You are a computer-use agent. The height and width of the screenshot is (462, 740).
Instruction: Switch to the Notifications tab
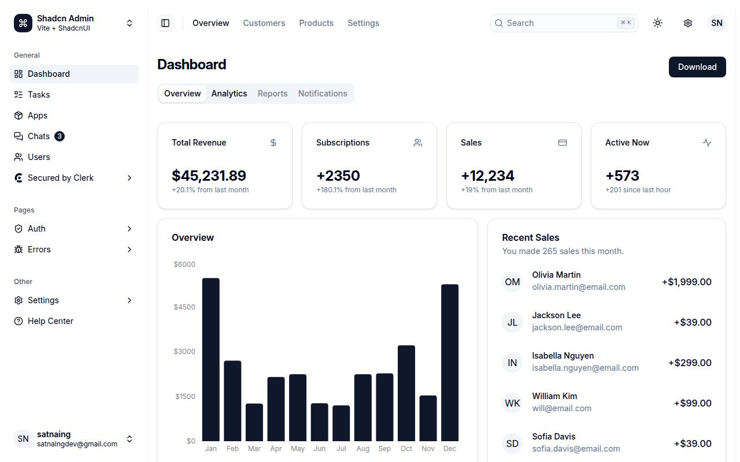(x=323, y=94)
